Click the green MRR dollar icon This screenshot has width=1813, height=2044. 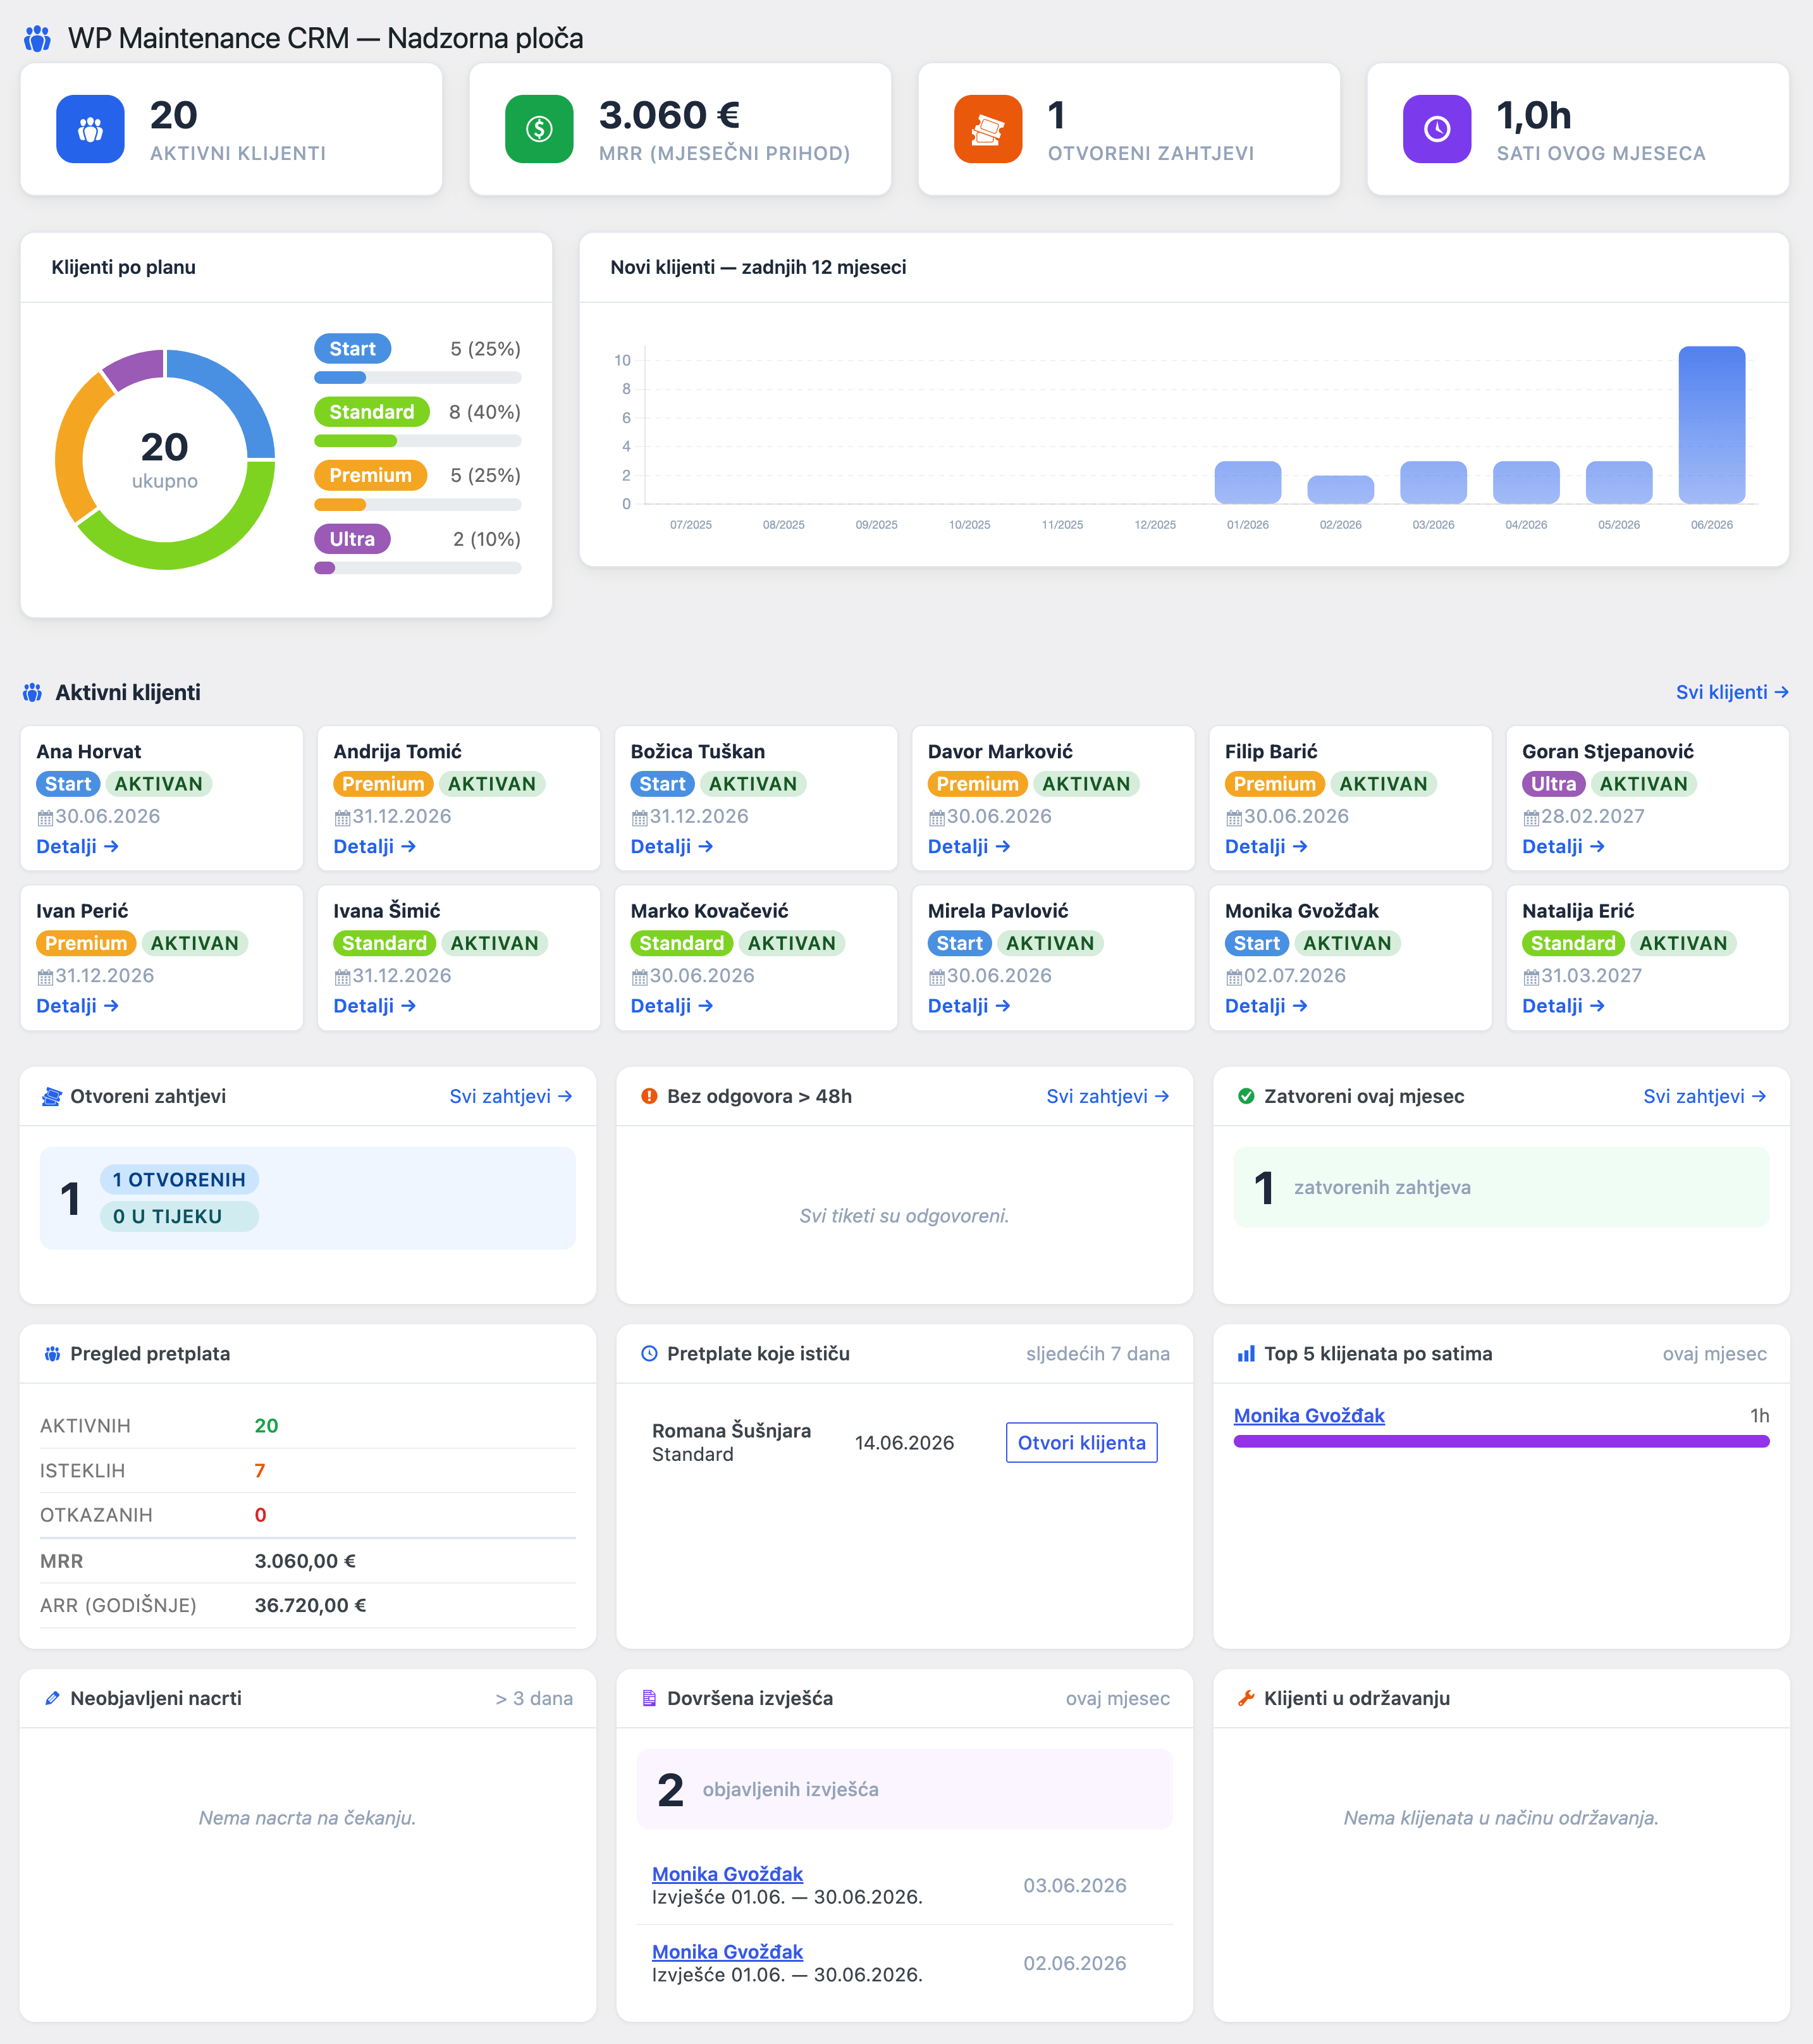pos(539,129)
